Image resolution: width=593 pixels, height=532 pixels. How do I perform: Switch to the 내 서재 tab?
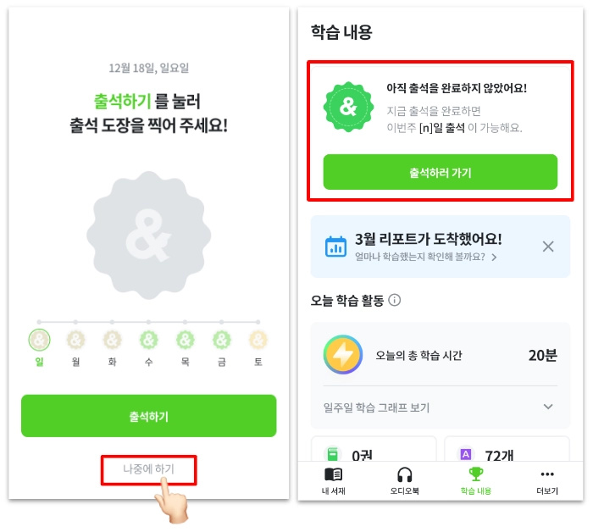334,480
